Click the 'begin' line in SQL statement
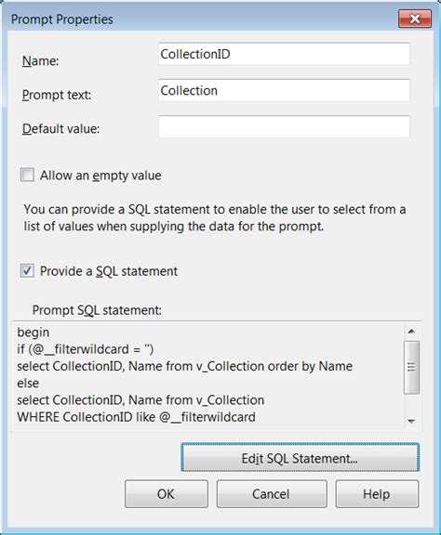 (x=33, y=333)
